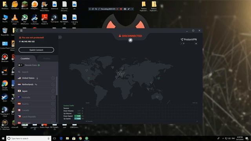Click the Japan map server marker

(159, 78)
